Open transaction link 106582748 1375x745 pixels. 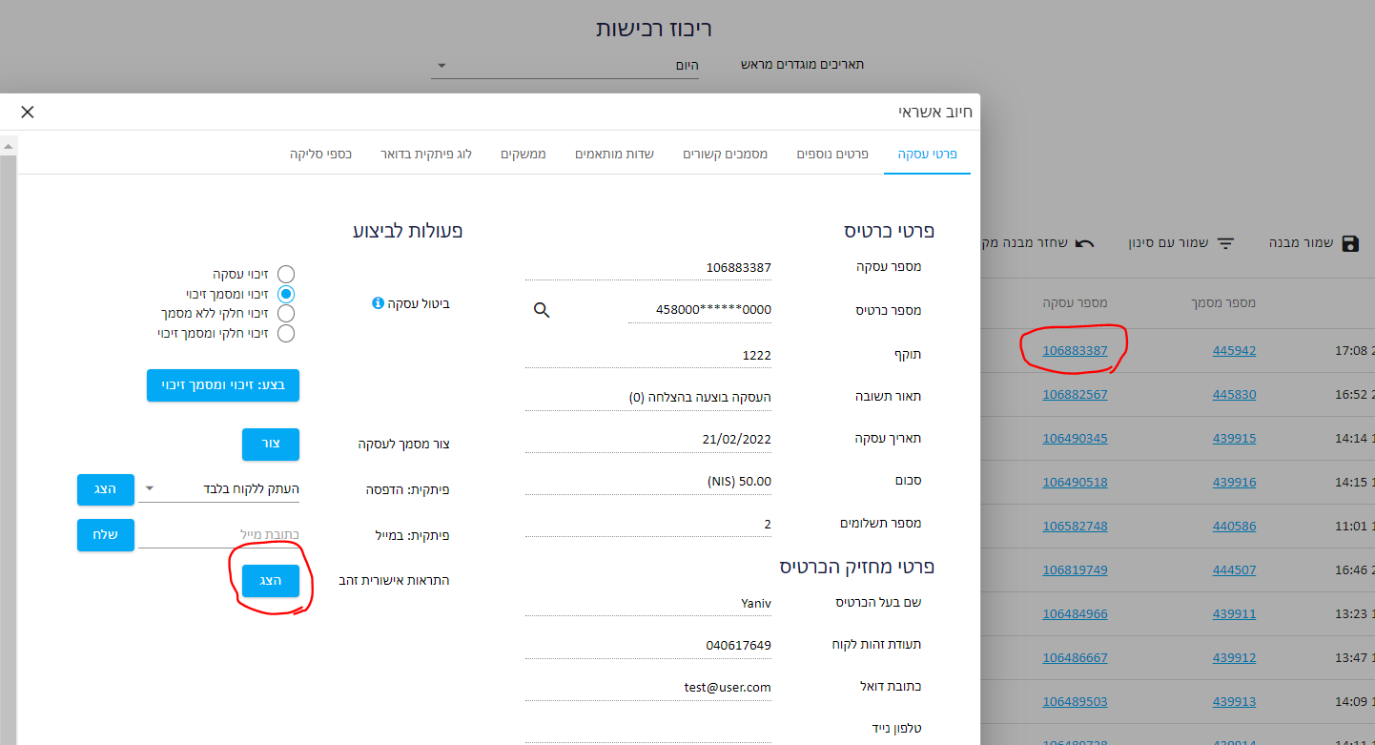click(x=1075, y=526)
